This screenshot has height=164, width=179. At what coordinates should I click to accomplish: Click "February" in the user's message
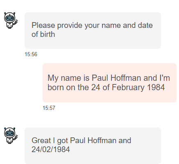point(128,87)
